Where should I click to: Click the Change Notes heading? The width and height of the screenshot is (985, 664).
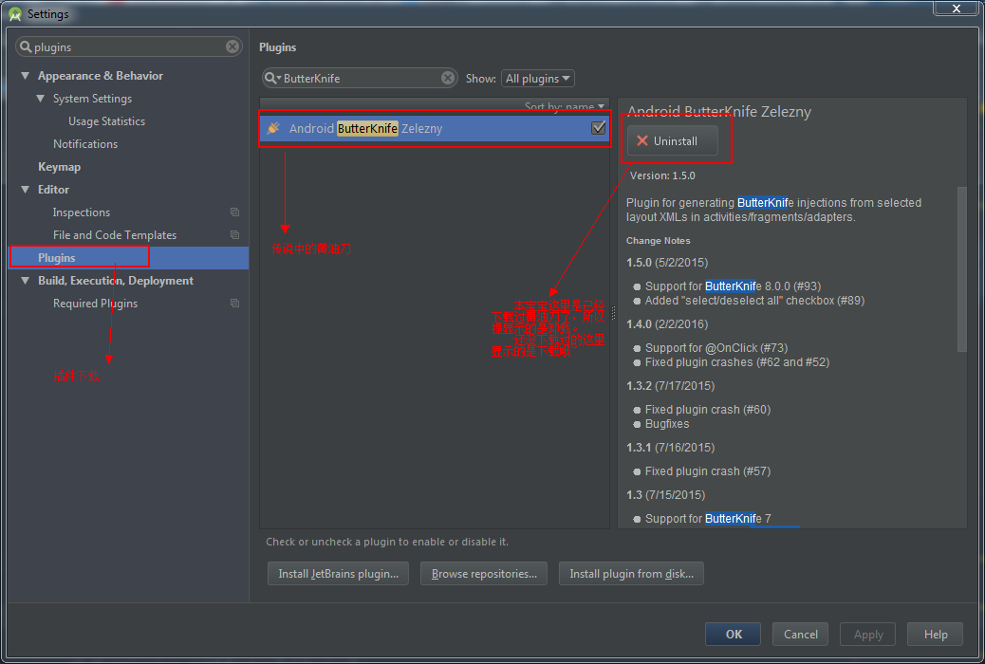pos(658,241)
